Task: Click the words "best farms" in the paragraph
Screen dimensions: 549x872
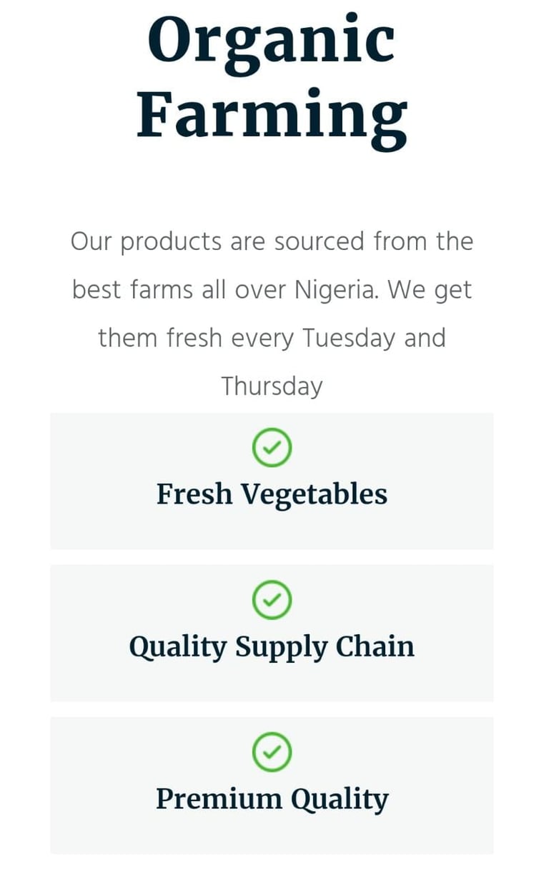Action: click(x=133, y=290)
